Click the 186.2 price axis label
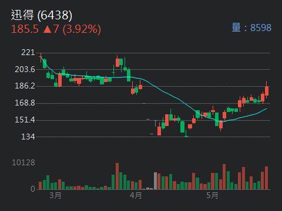 tap(25, 86)
